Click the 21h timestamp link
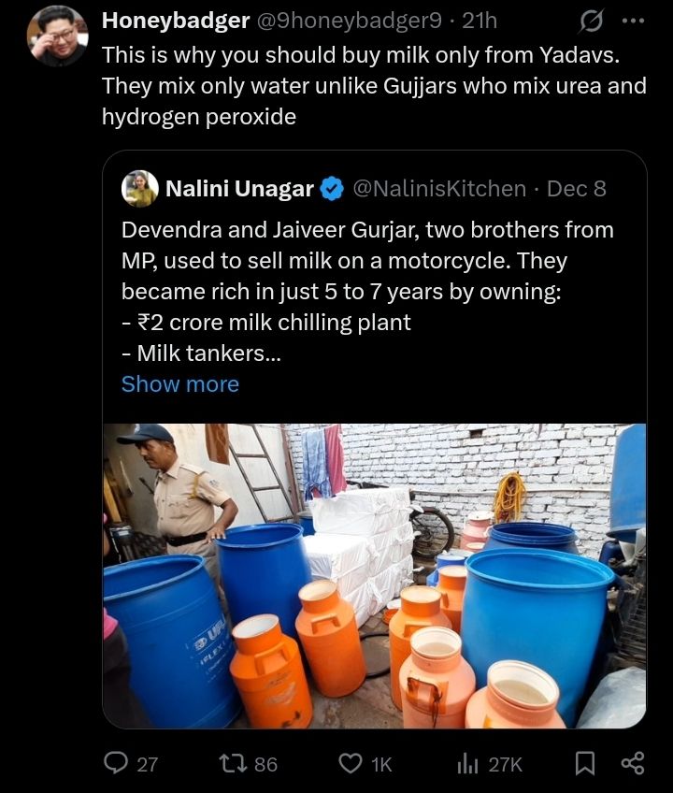 480,20
